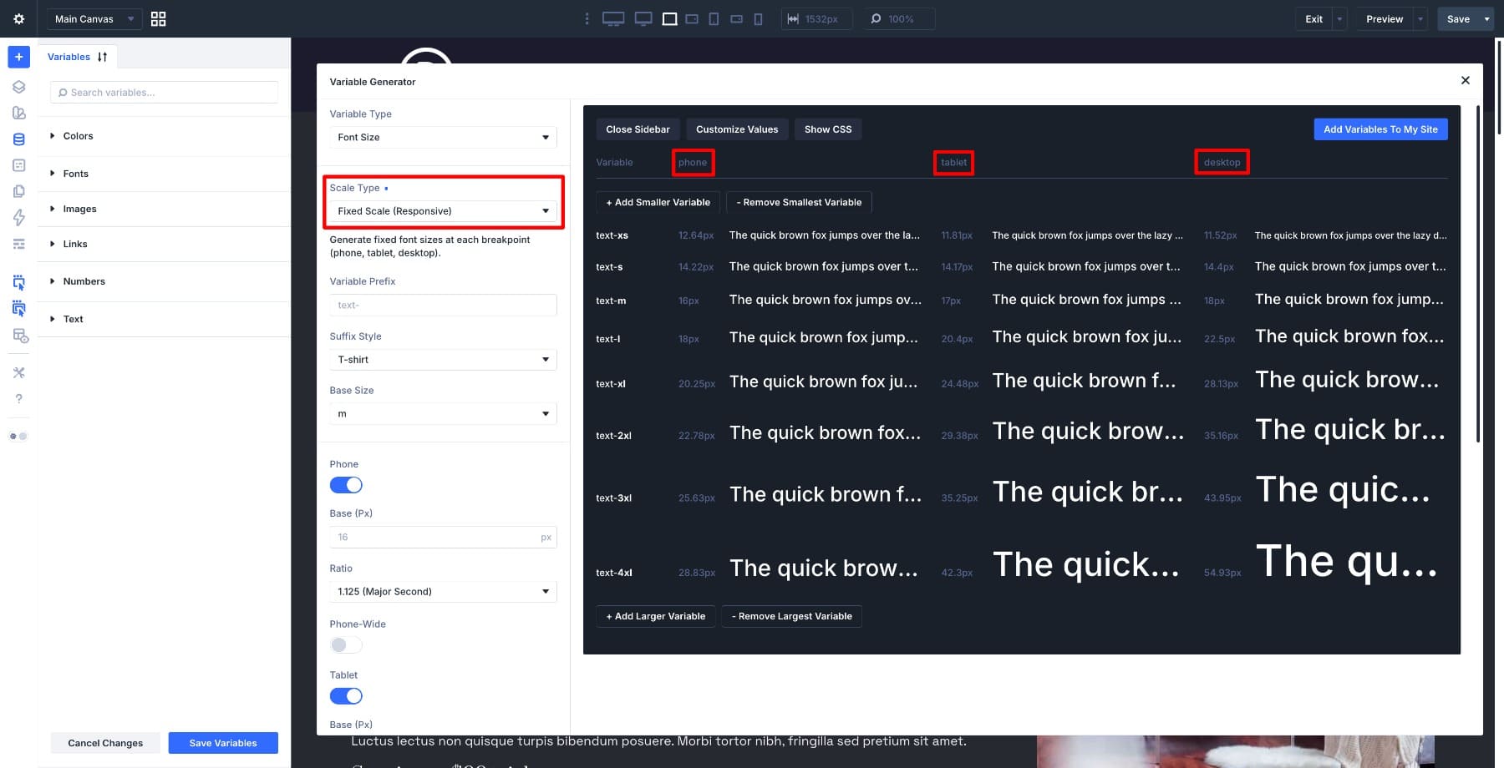Toggle the light/dark theme switch

[x=18, y=436]
